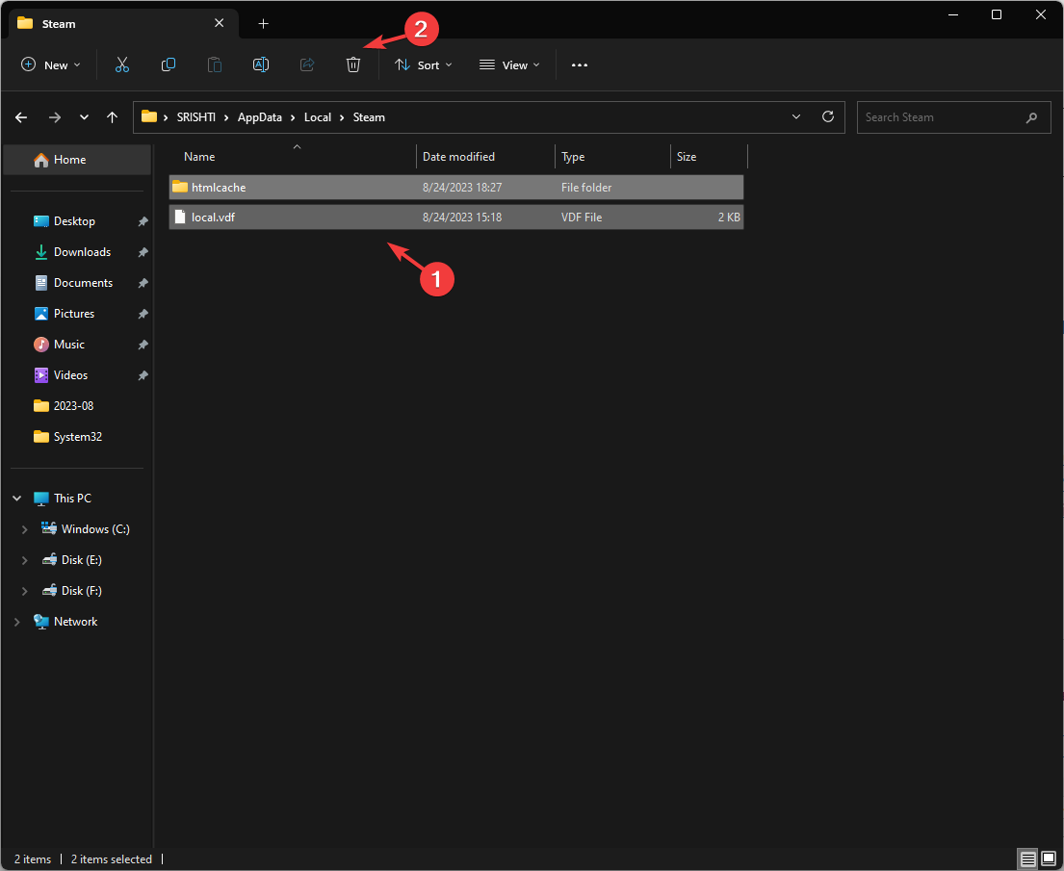Delete selected items with trash icon

pos(353,64)
